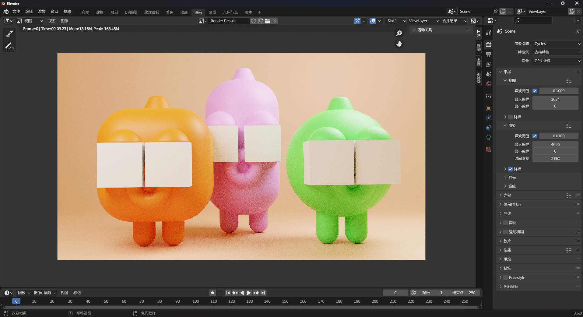
Task: Open the Object Data (light) properties tab
Action: coord(489,138)
